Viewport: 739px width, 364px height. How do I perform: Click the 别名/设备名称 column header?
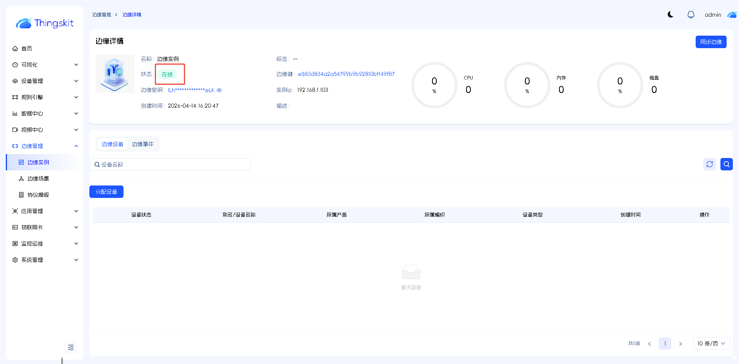click(239, 215)
